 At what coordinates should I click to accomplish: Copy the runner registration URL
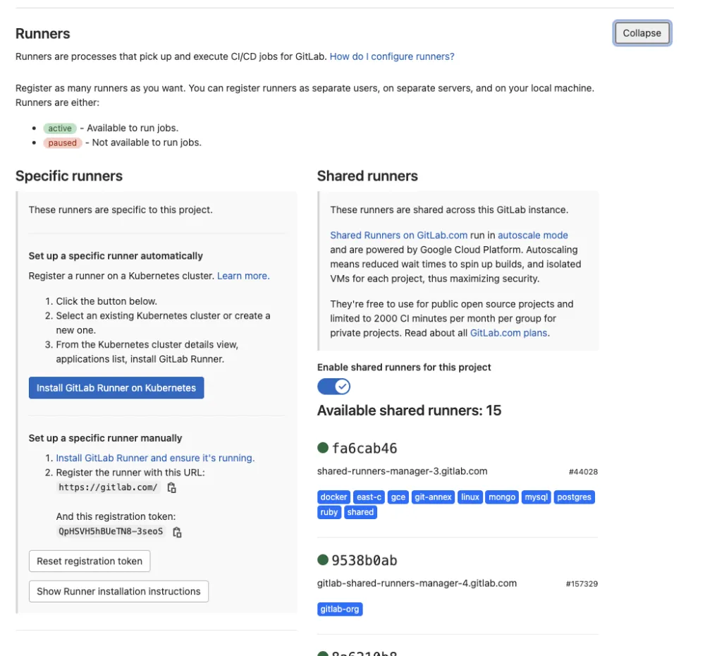(x=172, y=487)
